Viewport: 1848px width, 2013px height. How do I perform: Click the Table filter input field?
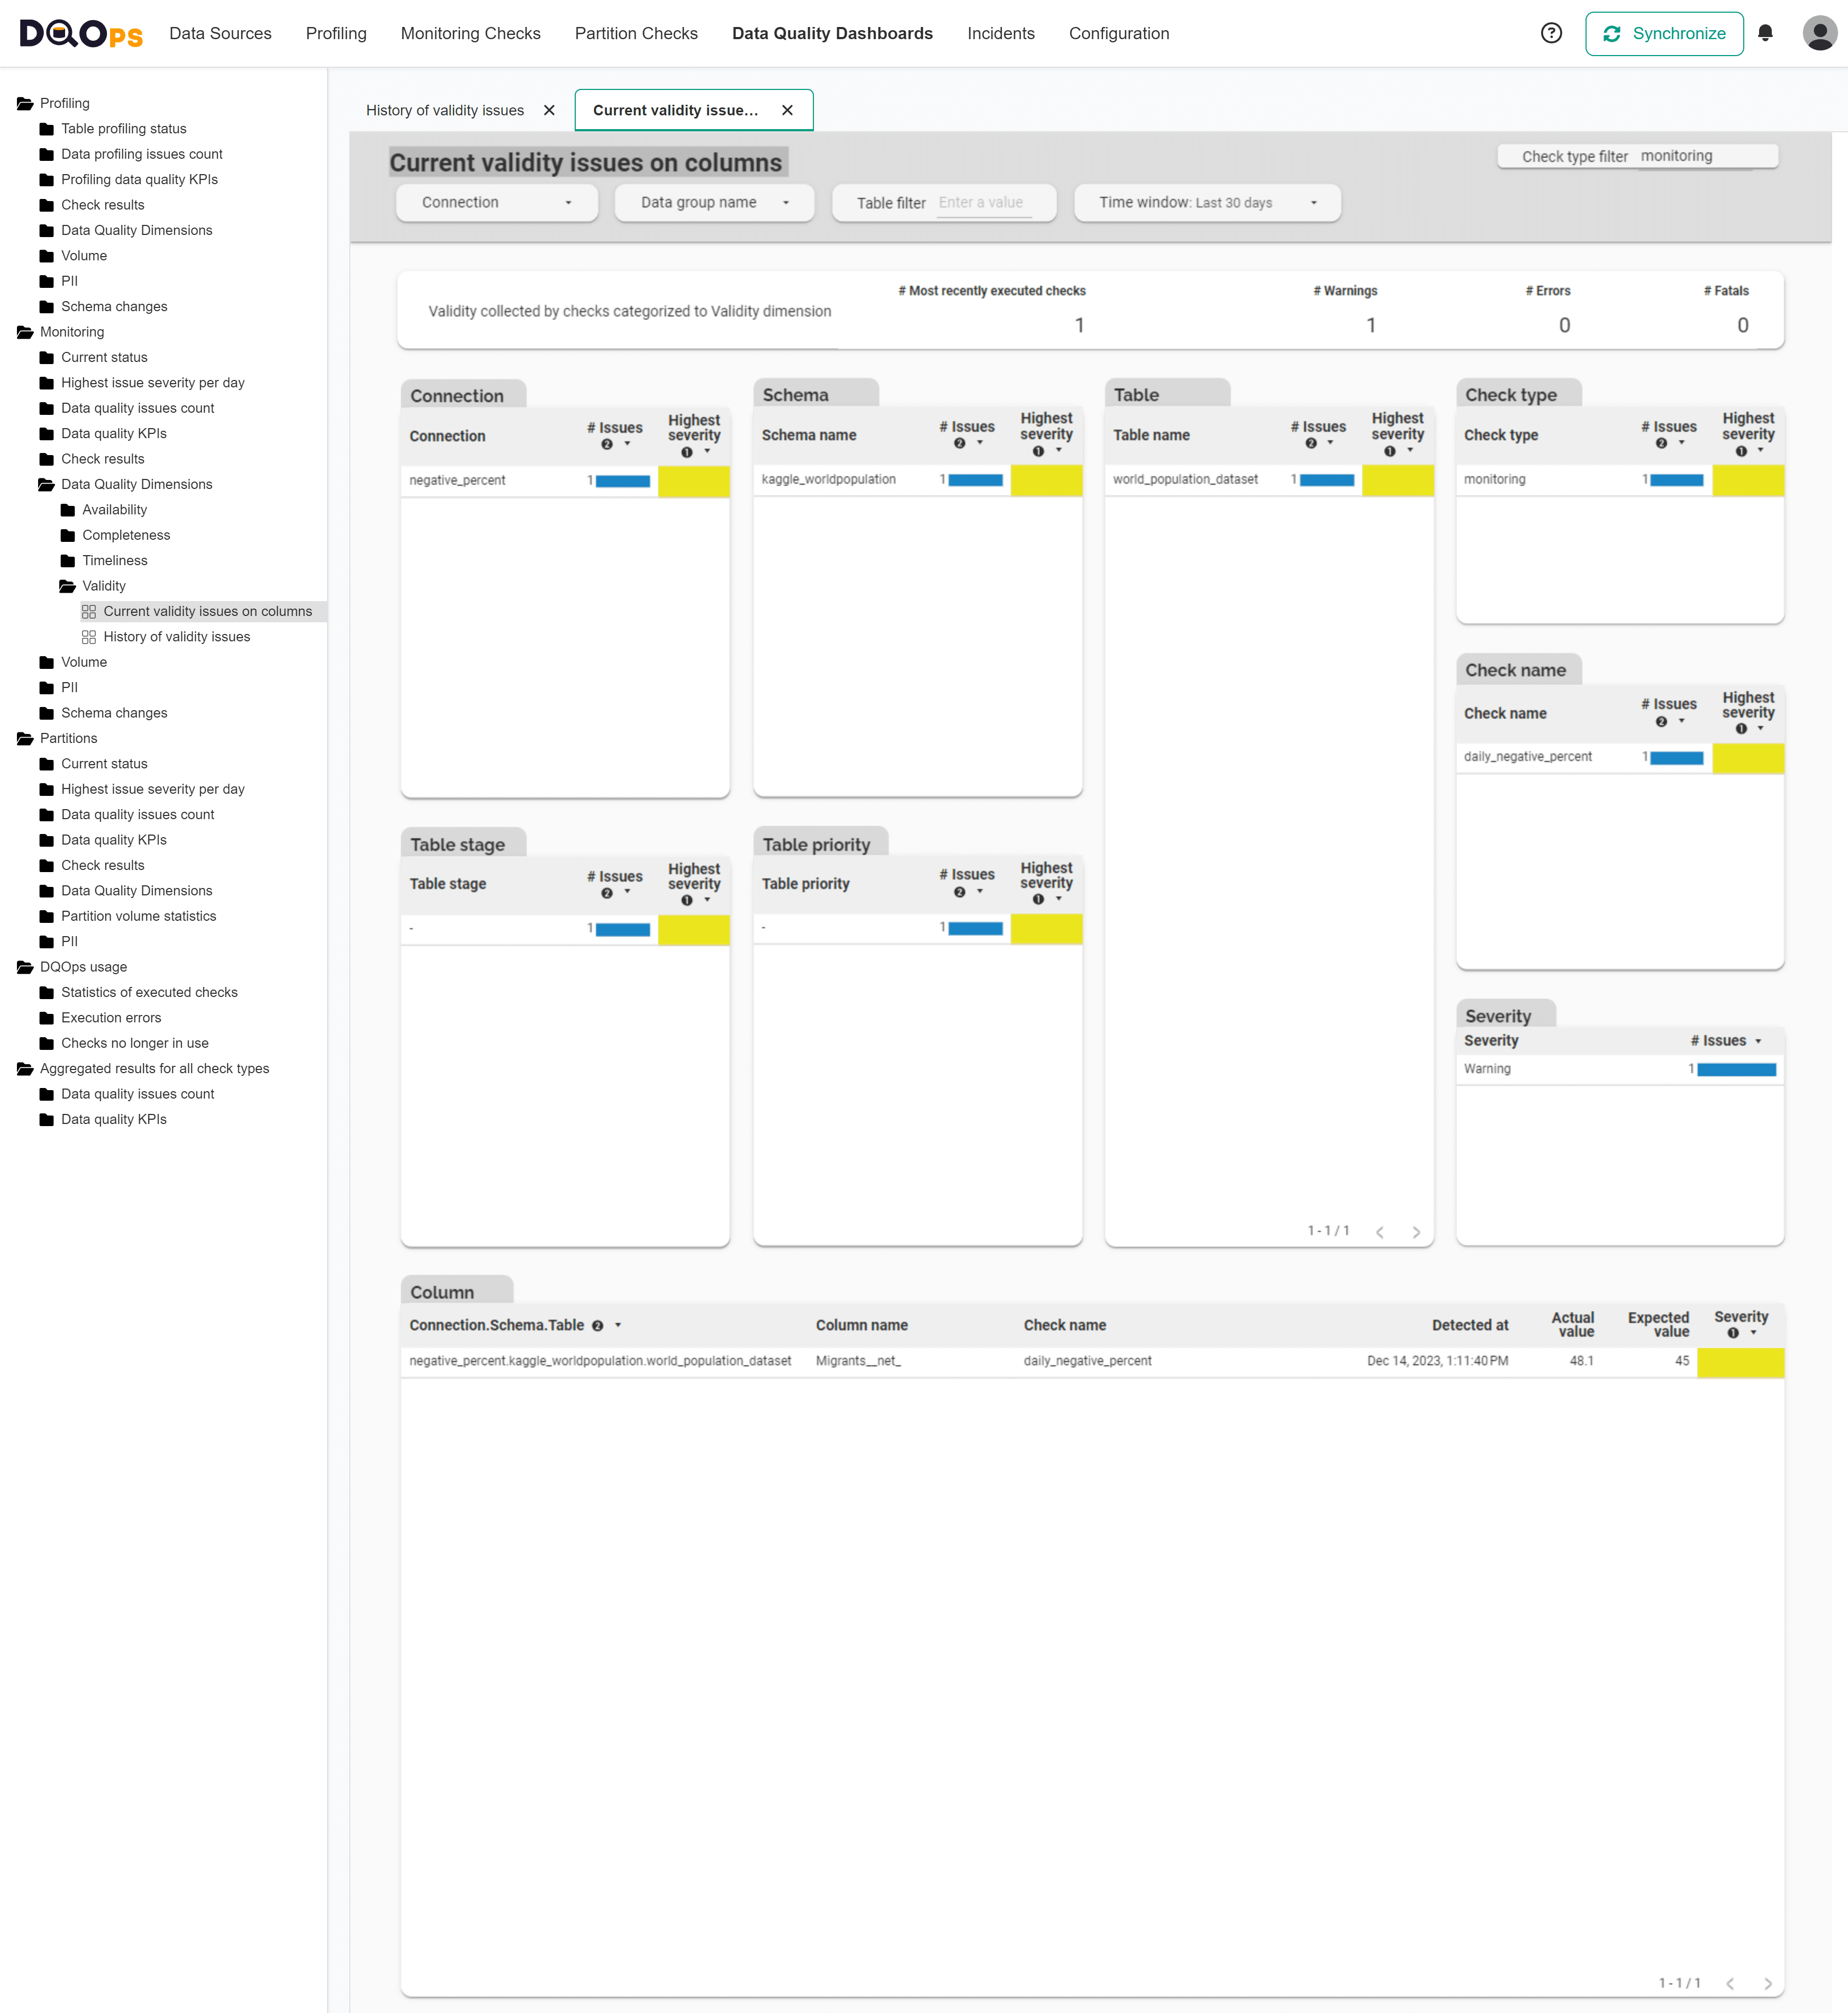981,202
